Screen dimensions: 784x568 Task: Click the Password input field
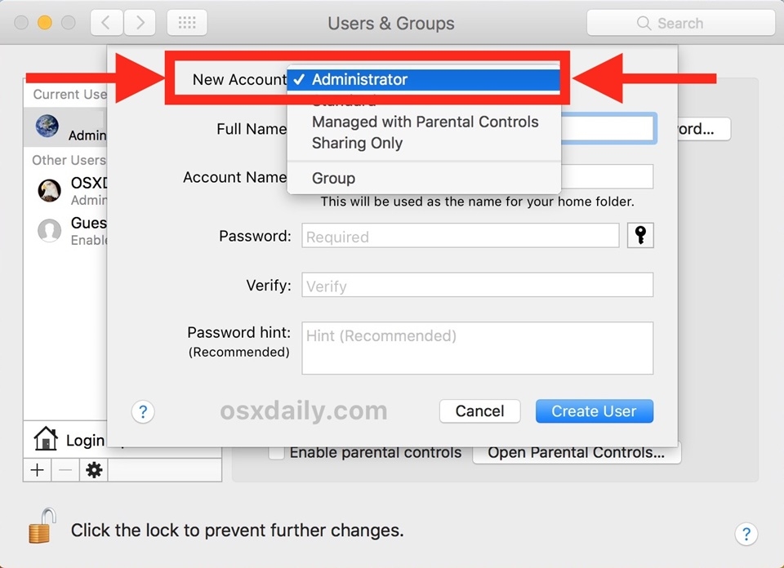pyautogui.click(x=460, y=237)
